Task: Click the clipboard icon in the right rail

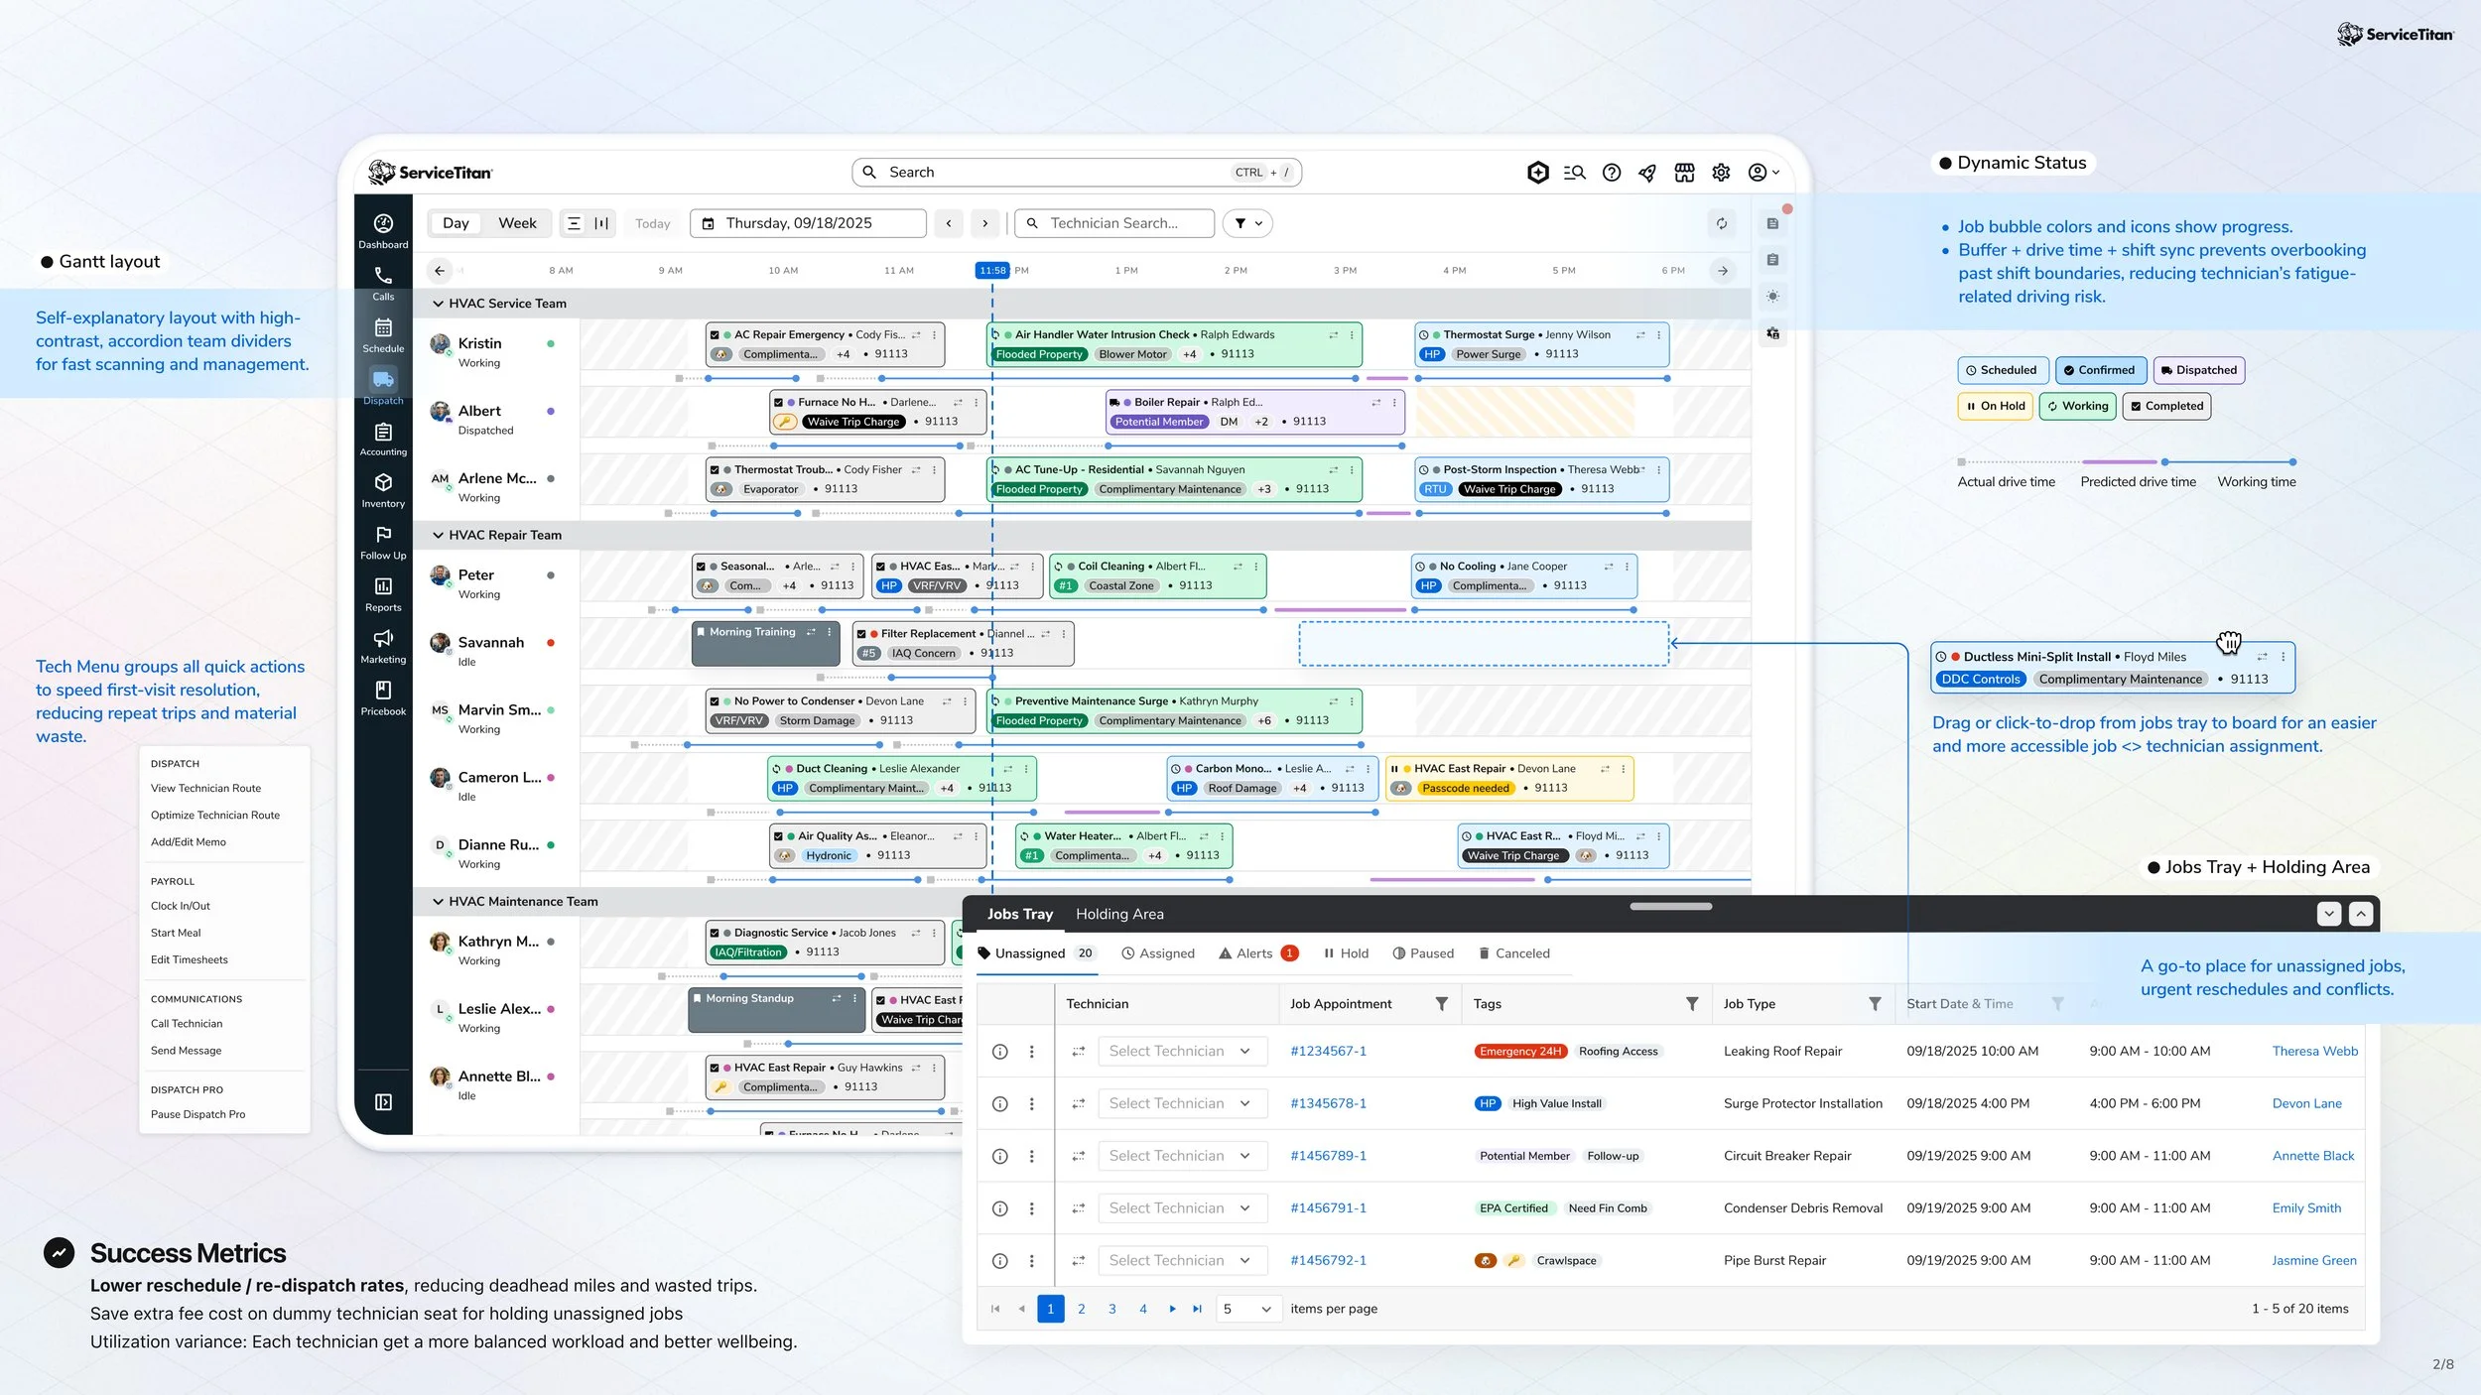Action: coord(1772,260)
